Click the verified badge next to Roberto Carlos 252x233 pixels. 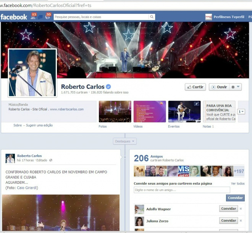(x=108, y=87)
